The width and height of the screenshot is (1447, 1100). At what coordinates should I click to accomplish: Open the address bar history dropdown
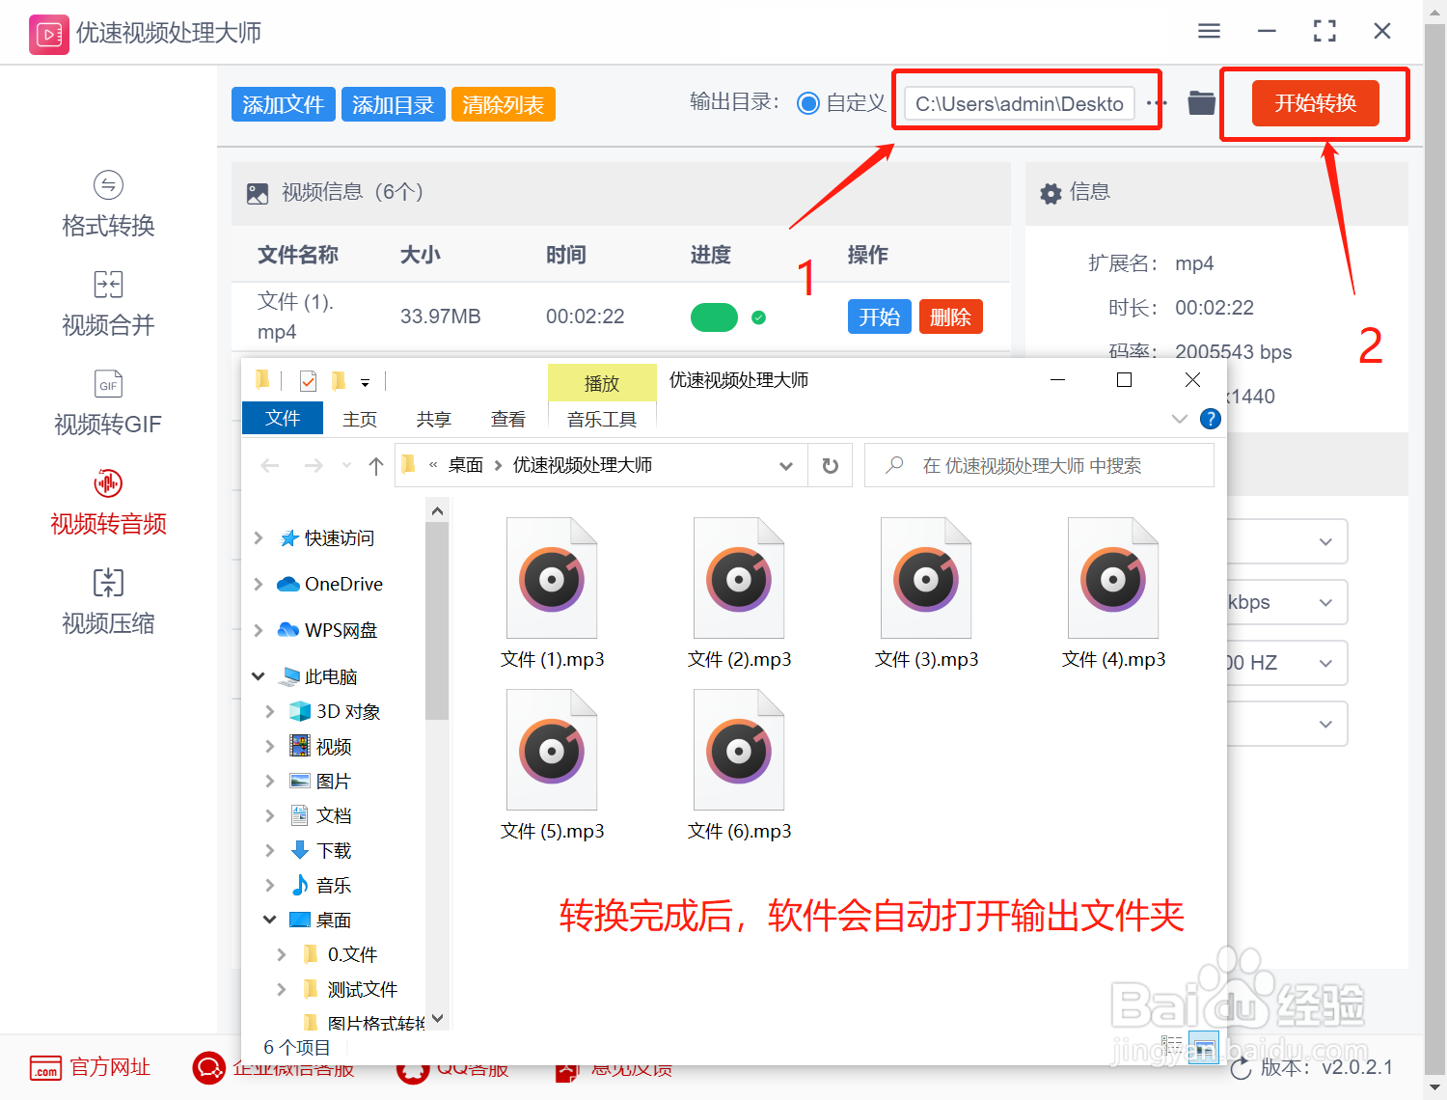tap(786, 466)
